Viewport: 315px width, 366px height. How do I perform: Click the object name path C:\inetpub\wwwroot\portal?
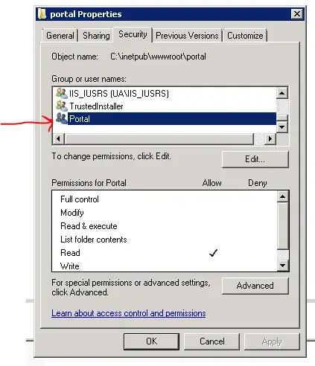pos(158,57)
